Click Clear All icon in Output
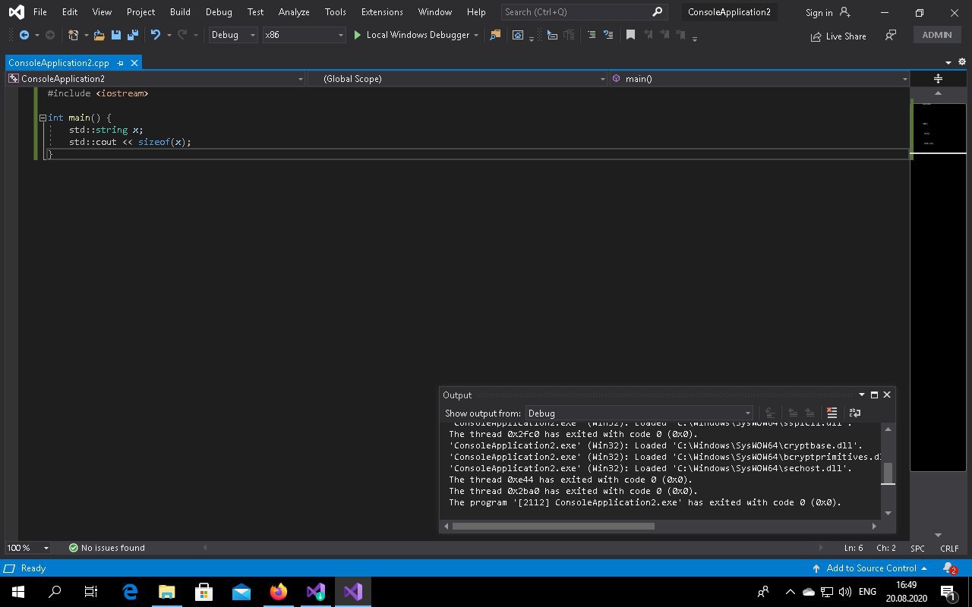 [832, 413]
